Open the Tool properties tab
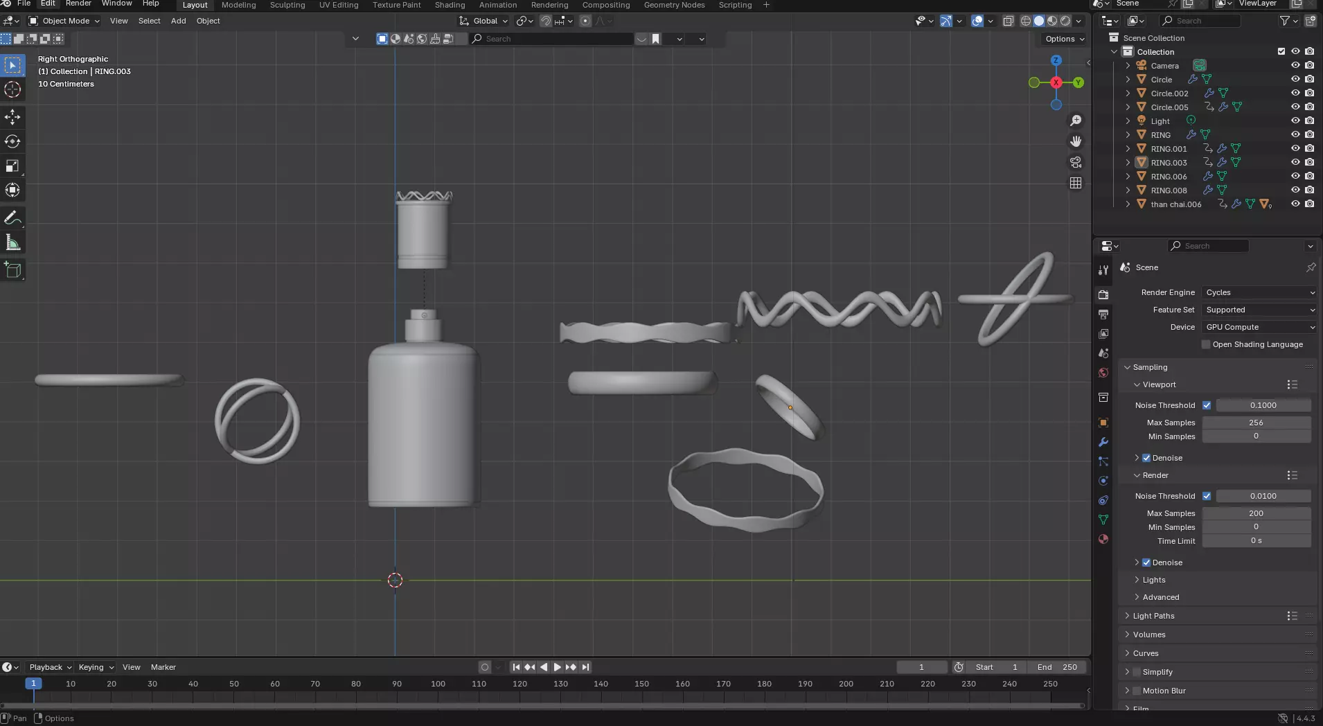 tap(1103, 270)
